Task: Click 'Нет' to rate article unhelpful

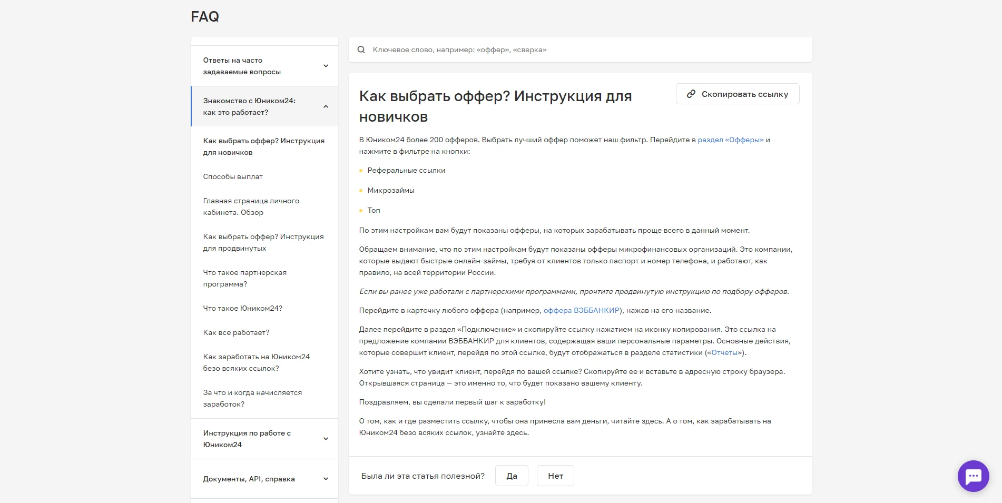Action: (555, 476)
